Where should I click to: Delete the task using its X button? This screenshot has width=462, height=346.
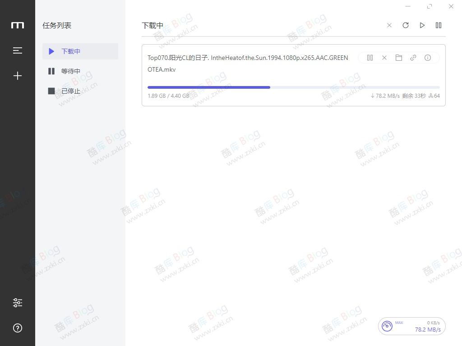pyautogui.click(x=384, y=58)
